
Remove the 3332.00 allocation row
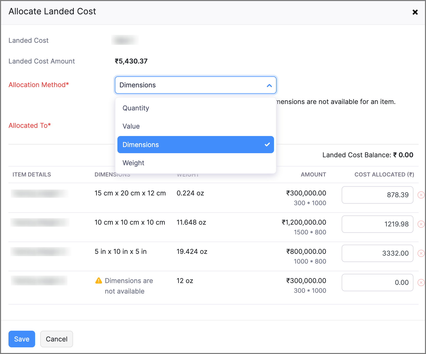421,253
